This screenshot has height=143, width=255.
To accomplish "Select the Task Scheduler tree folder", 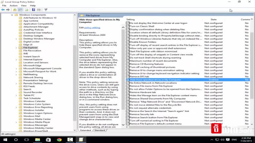I will (32, 98).
